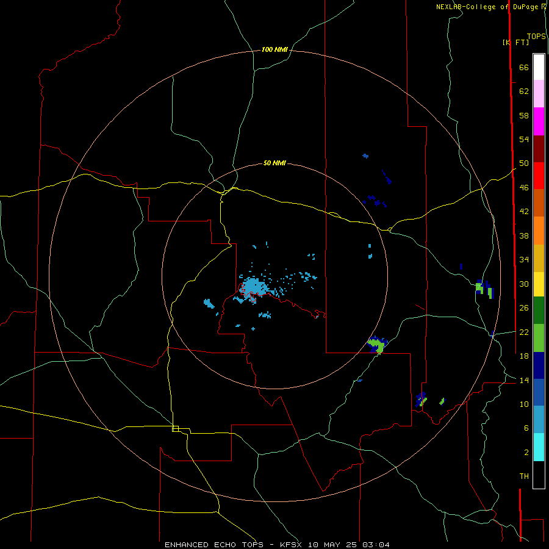Screen dimensions: 549x549
Task: Click the legend value 62
Action: 524,91
